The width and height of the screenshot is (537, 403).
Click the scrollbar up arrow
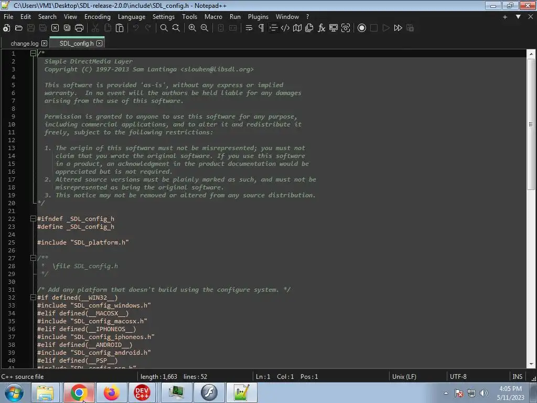pyautogui.click(x=531, y=54)
